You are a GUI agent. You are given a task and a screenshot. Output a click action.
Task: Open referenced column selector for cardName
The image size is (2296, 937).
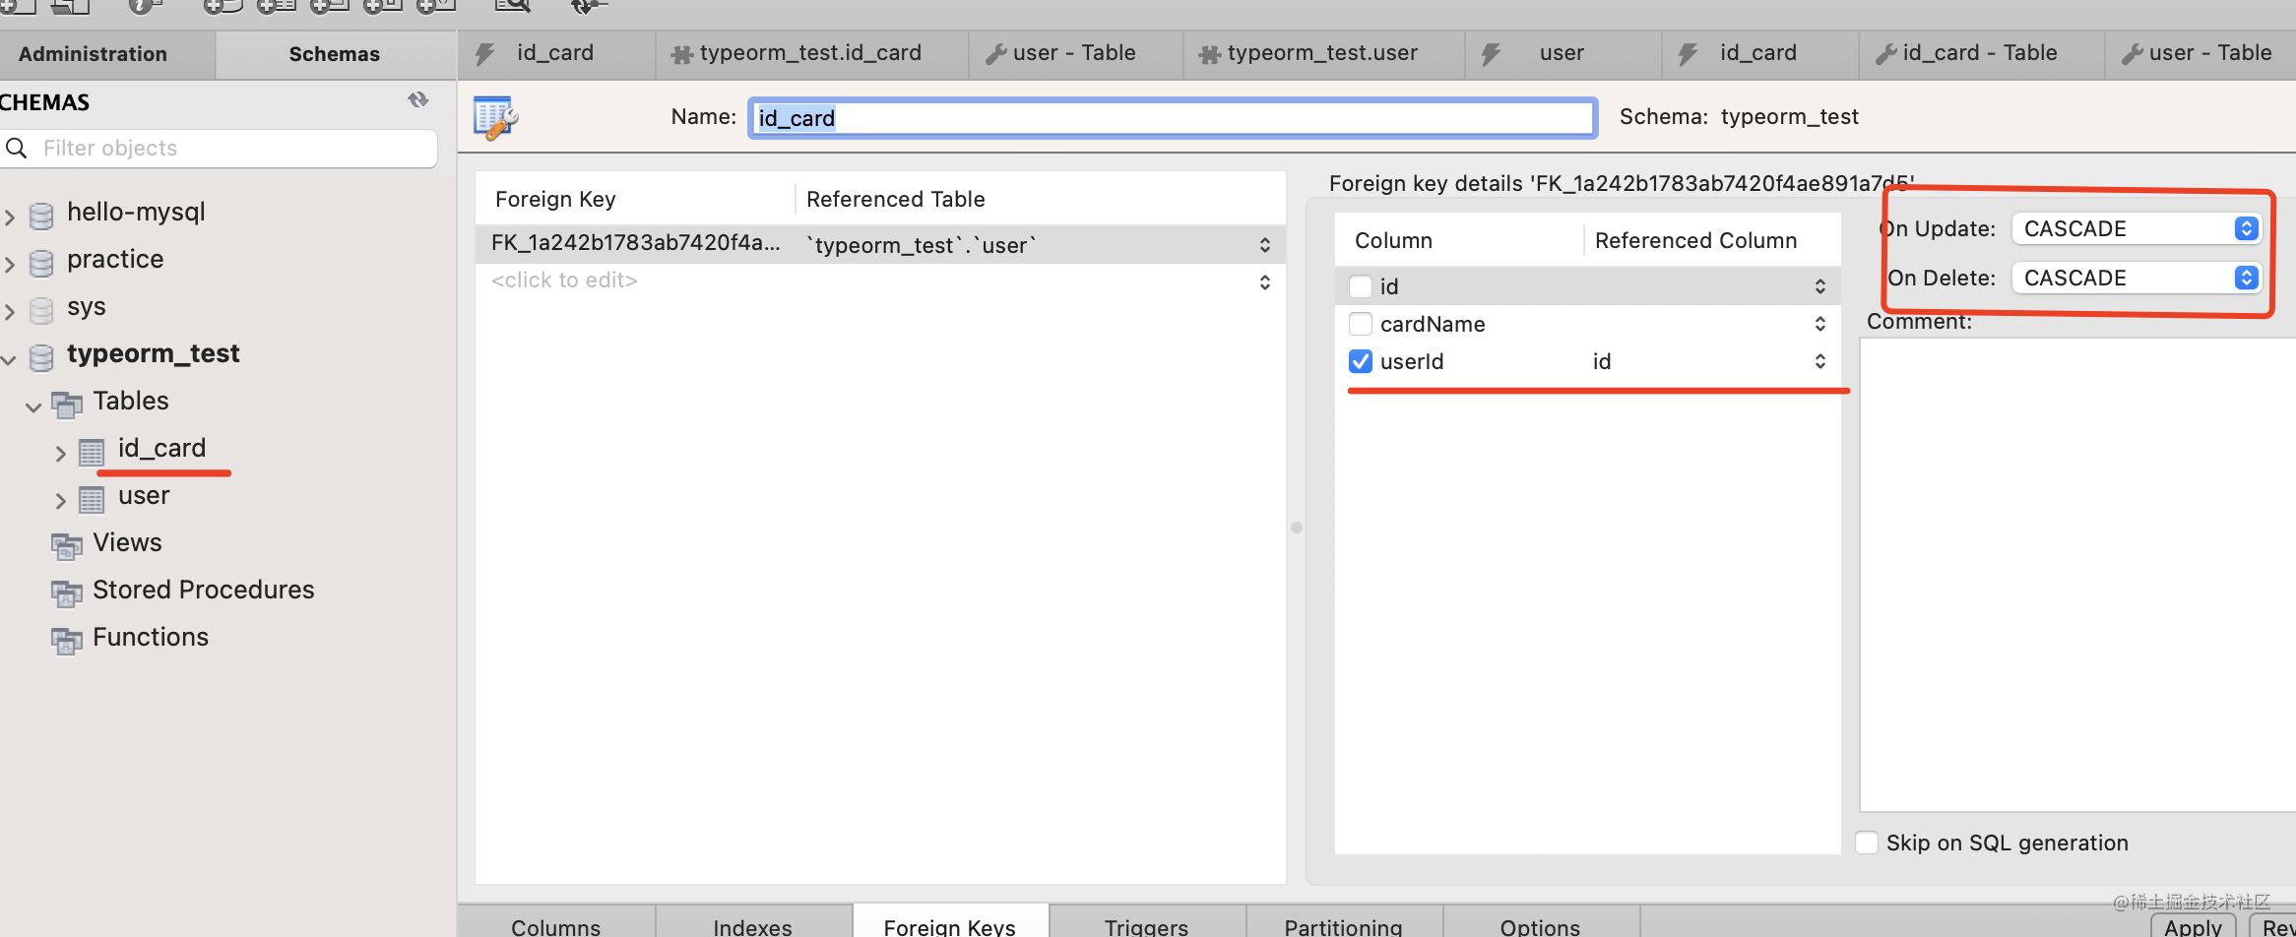point(1820,324)
